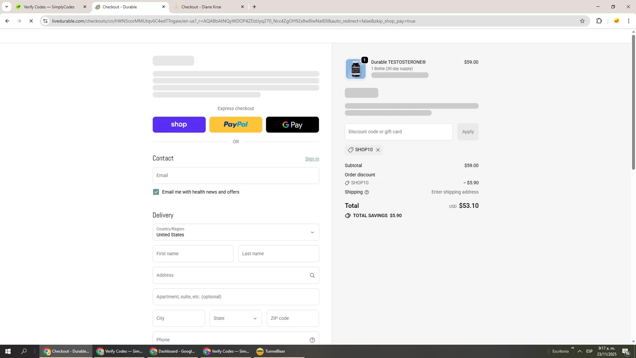Focus the First name field

tap(193, 254)
